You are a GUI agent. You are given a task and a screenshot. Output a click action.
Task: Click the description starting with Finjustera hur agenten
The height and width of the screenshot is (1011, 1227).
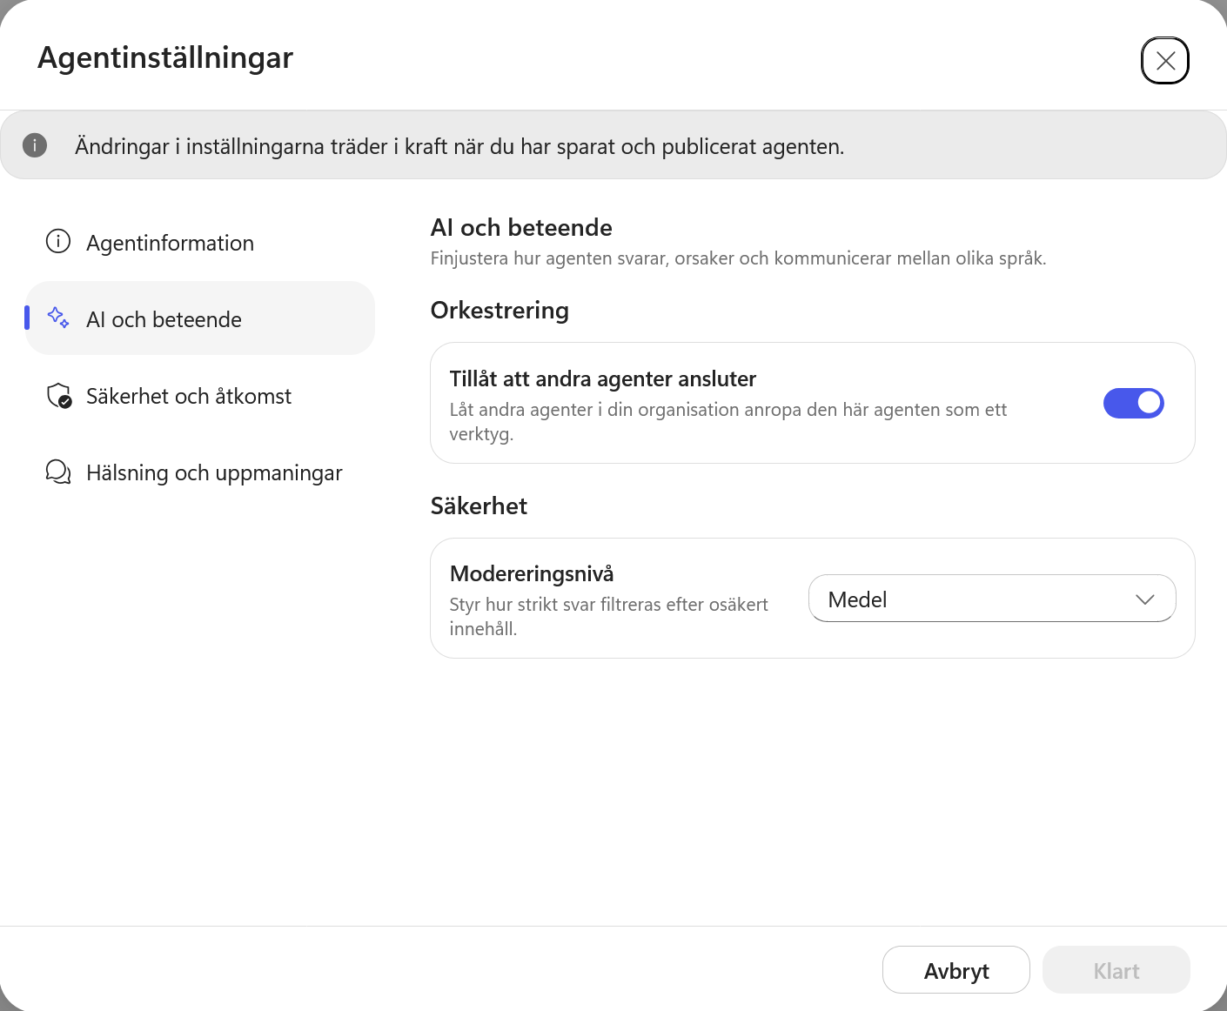pyautogui.click(x=739, y=258)
